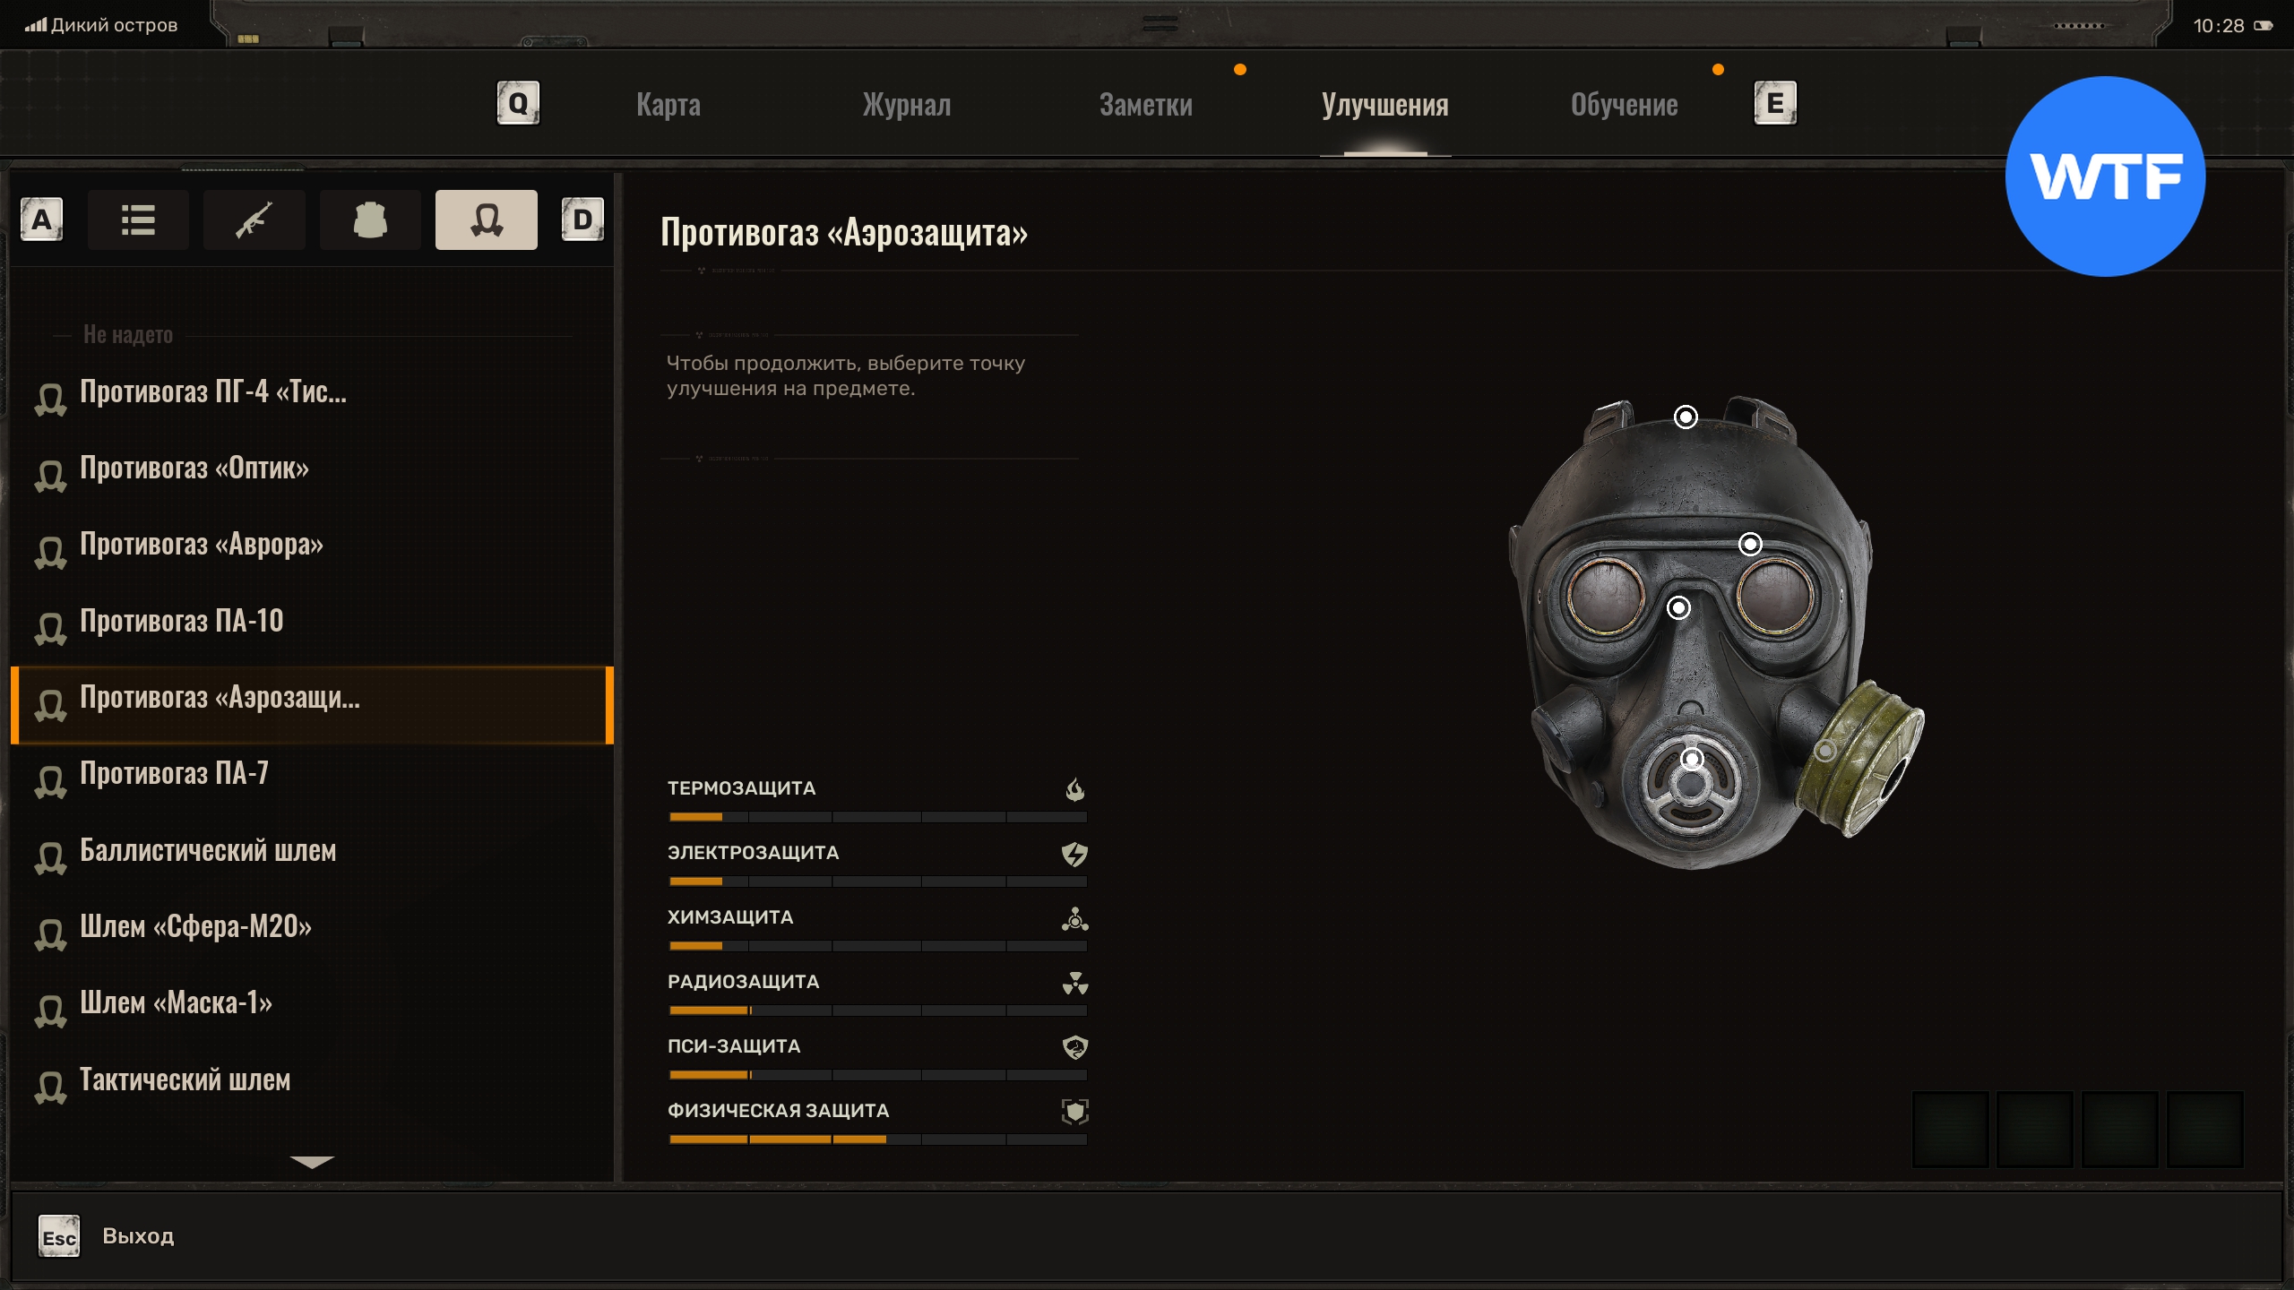
Task: Click the Q key previous-tab icon
Action: pyautogui.click(x=518, y=104)
